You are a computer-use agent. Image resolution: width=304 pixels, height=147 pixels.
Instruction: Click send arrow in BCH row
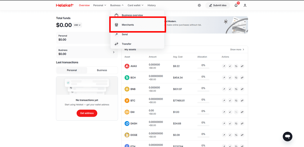[x=224, y=78]
